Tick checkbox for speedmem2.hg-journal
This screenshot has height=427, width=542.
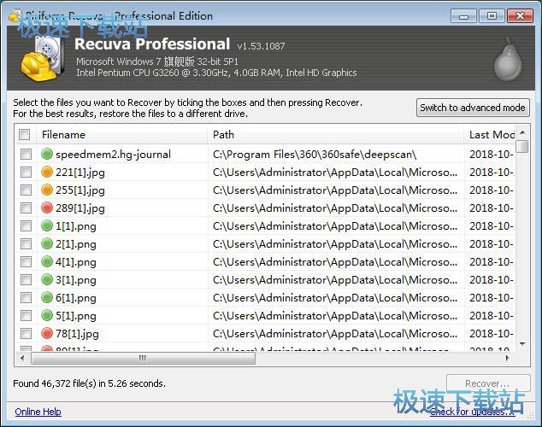tap(26, 154)
